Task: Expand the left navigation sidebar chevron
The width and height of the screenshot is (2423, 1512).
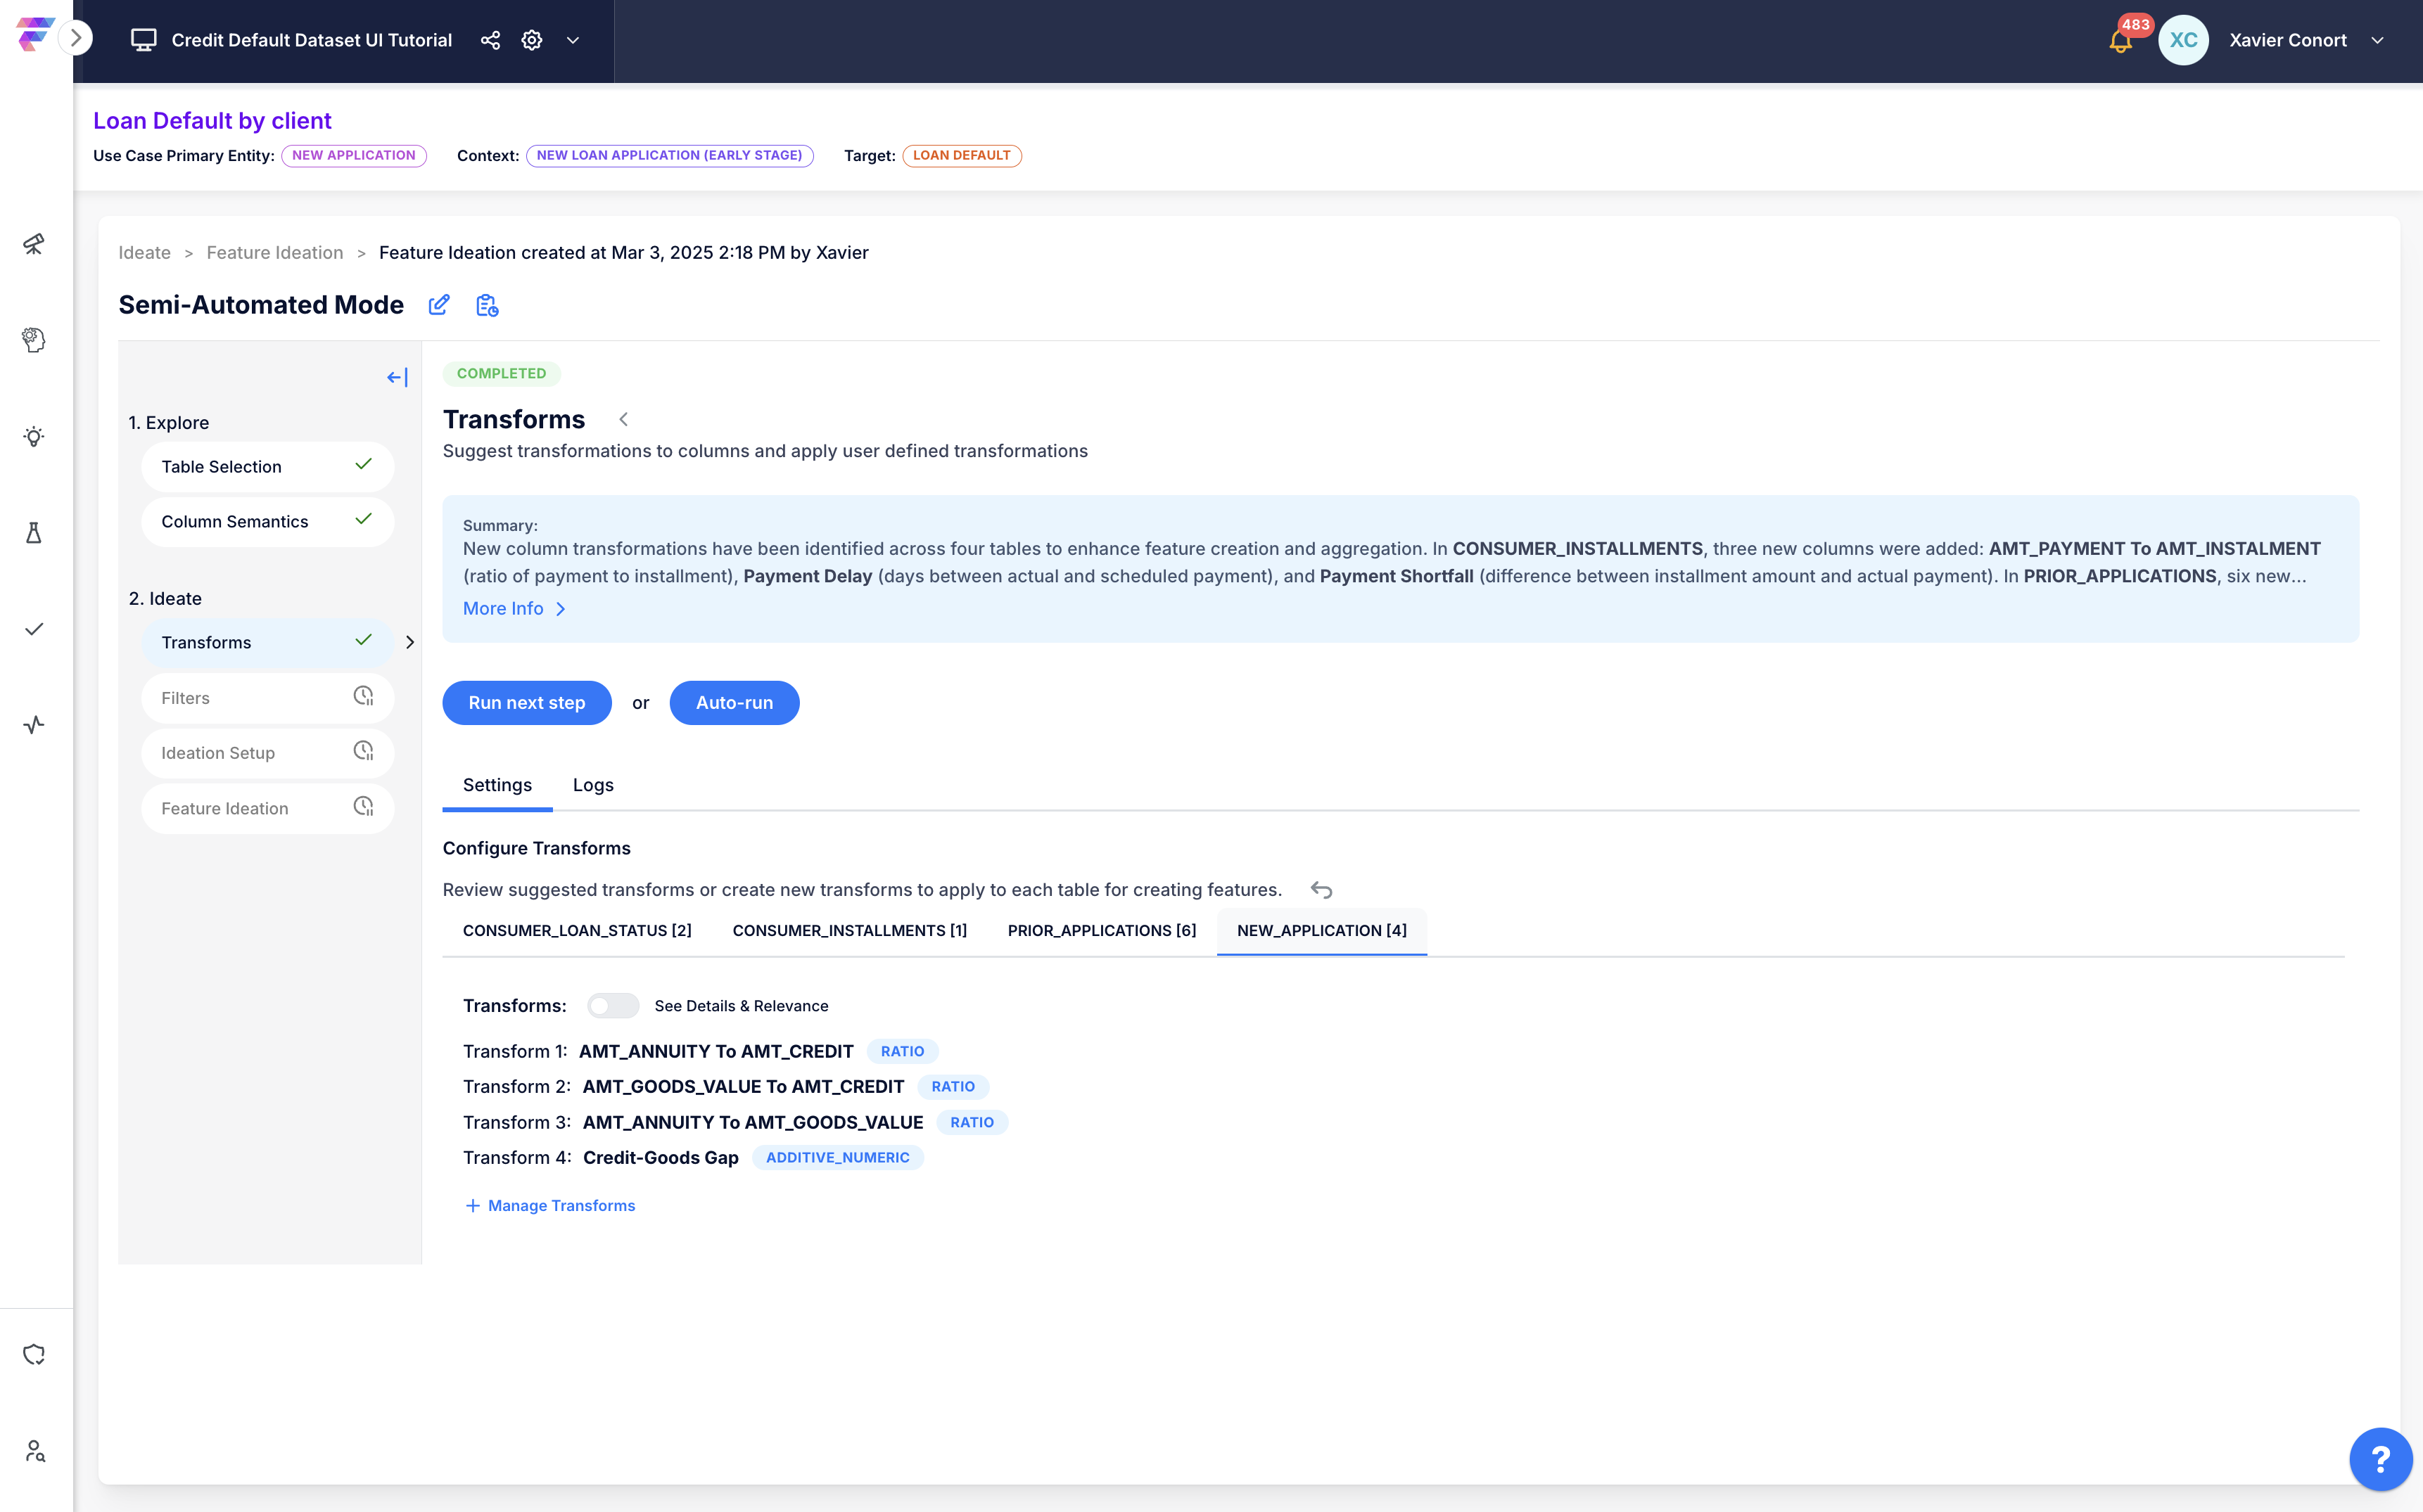Action: tap(76, 38)
